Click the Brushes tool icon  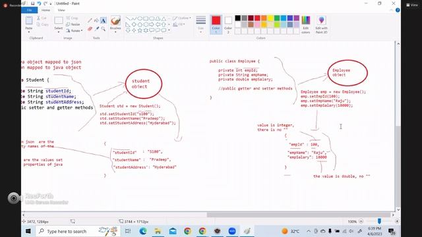(115, 21)
